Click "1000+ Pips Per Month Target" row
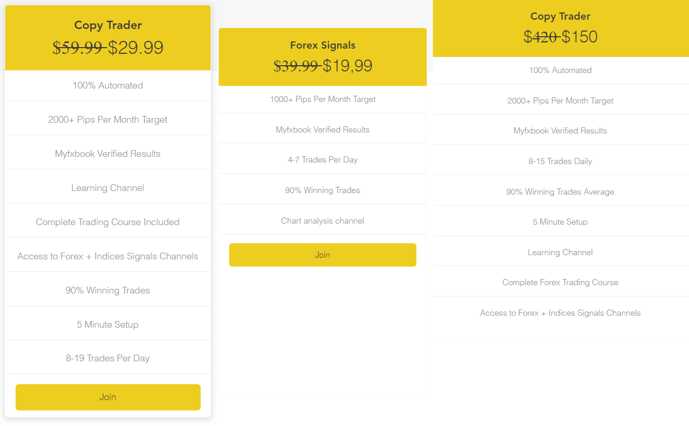Image resolution: width=689 pixels, height=426 pixels. click(323, 99)
